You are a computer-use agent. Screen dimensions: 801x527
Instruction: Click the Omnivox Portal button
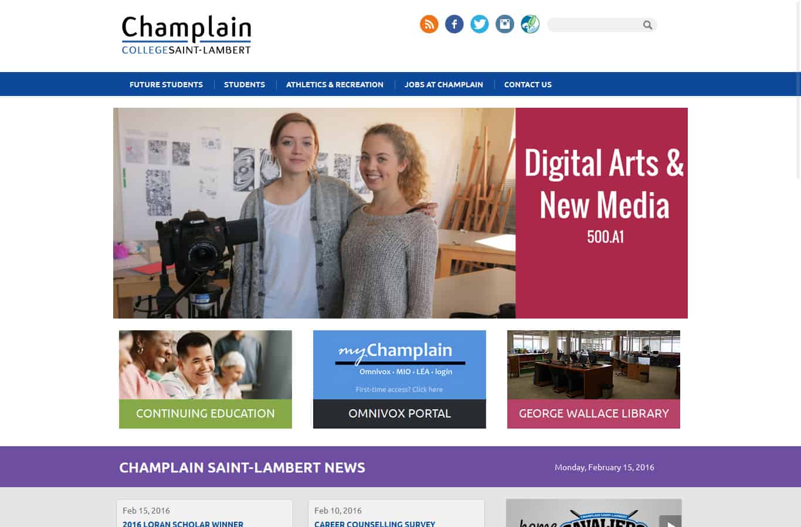[x=399, y=413]
